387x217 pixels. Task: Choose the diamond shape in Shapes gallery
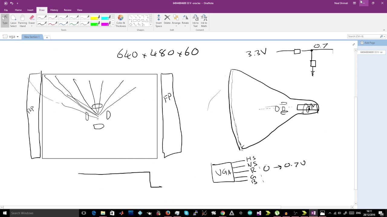[x=131, y=24]
